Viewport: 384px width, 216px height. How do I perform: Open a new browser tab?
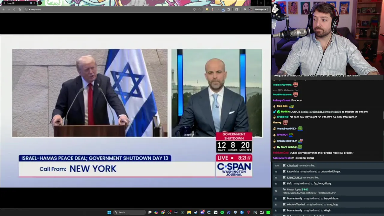coord(40,3)
